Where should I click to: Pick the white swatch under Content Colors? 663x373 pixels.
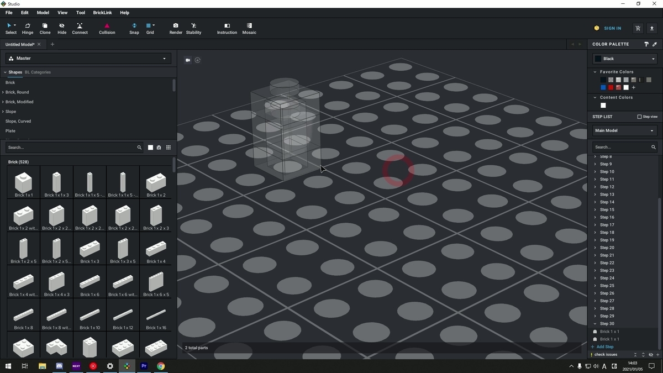coord(603,105)
